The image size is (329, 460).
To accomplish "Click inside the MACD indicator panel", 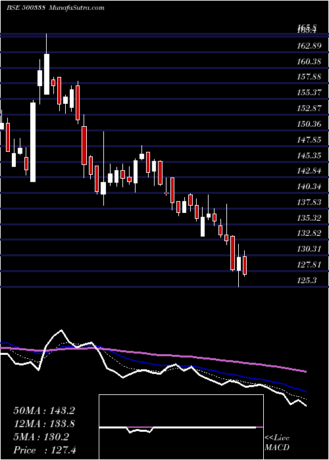I will pos(181,427).
